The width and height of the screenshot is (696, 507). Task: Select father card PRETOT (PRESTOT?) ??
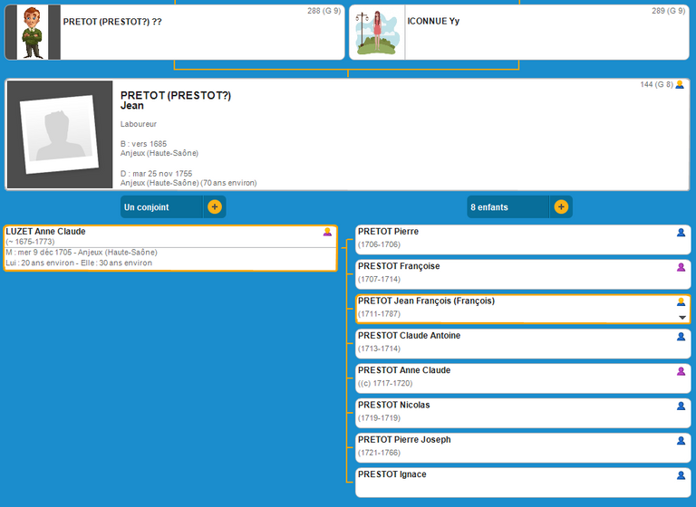[x=199, y=32]
